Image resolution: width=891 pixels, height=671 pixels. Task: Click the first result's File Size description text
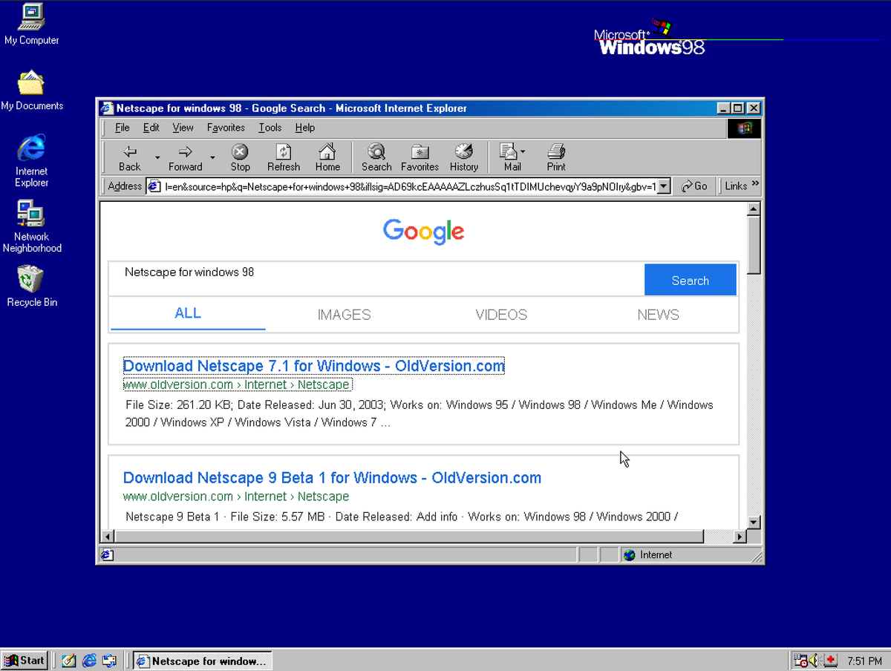point(420,413)
